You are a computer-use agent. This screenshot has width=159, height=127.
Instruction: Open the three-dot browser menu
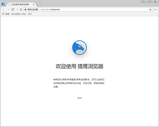(x=155, y=10)
